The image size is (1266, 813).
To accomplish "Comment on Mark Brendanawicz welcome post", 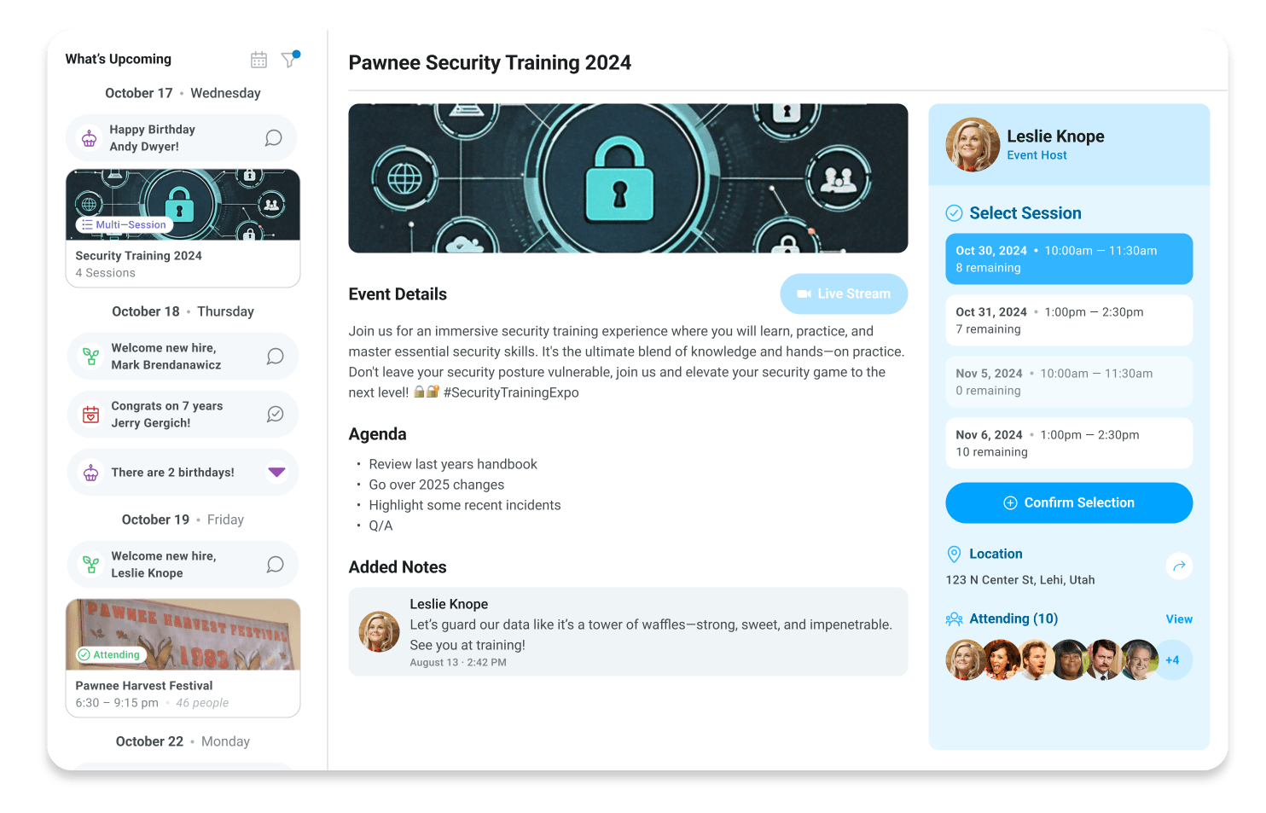I will point(275,357).
